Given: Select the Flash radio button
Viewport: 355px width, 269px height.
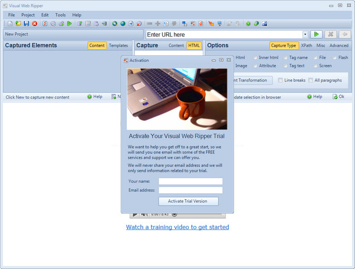Looking at the screenshot, I should [x=335, y=58].
